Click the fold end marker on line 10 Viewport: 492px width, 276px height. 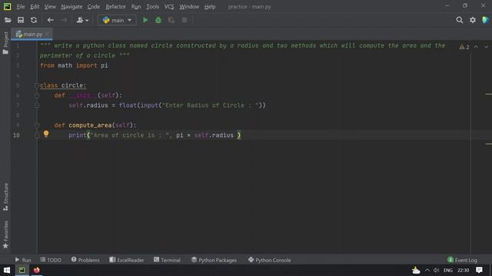click(x=37, y=135)
